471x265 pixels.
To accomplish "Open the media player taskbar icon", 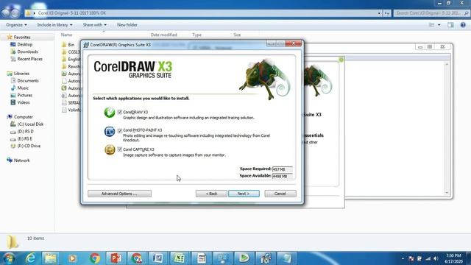I will [72, 258].
